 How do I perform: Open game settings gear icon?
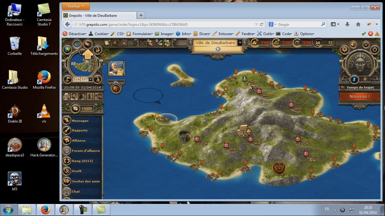344,49
